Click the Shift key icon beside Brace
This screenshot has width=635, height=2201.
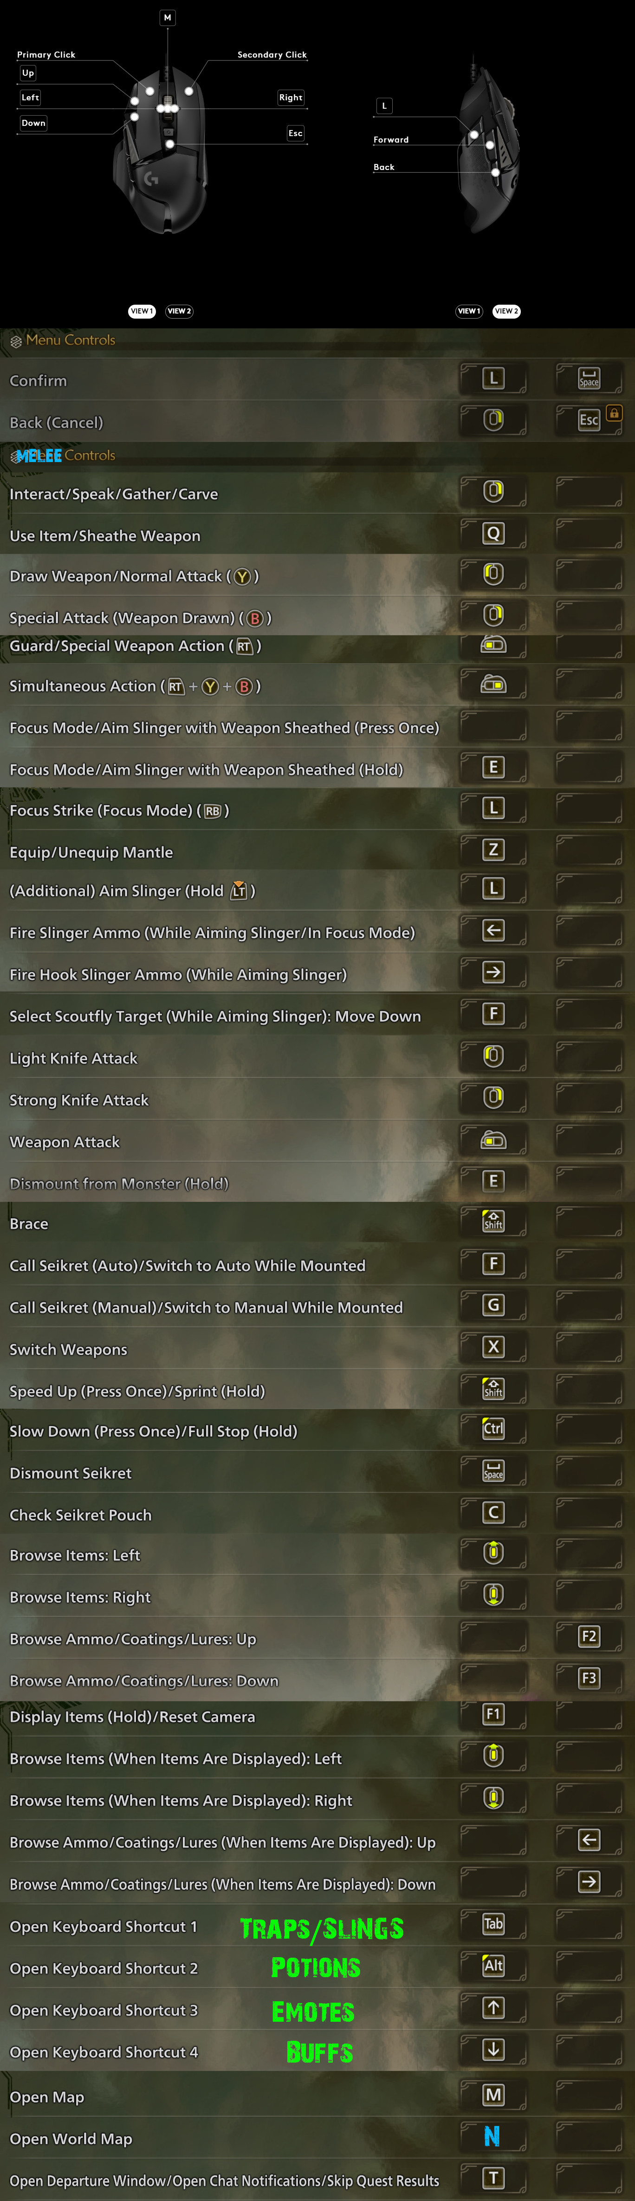493,1222
